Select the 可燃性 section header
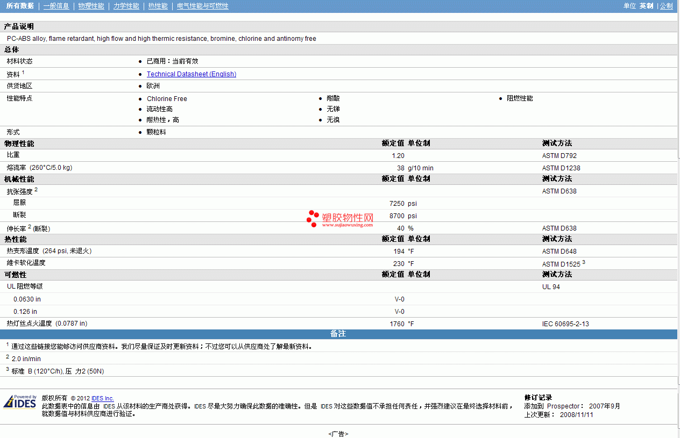The height and width of the screenshot is (438, 680). 15,274
